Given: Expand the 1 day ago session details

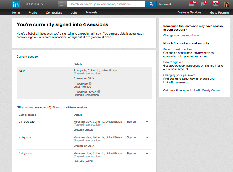Looking at the screenshot, I should 147,137.
